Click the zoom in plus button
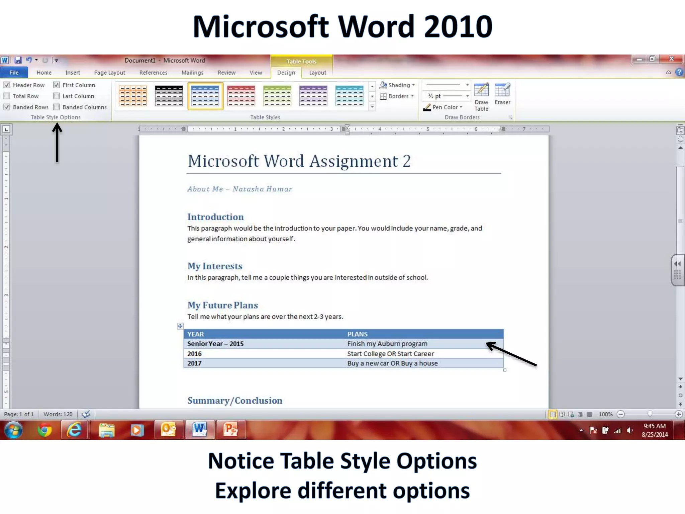 [x=679, y=414]
